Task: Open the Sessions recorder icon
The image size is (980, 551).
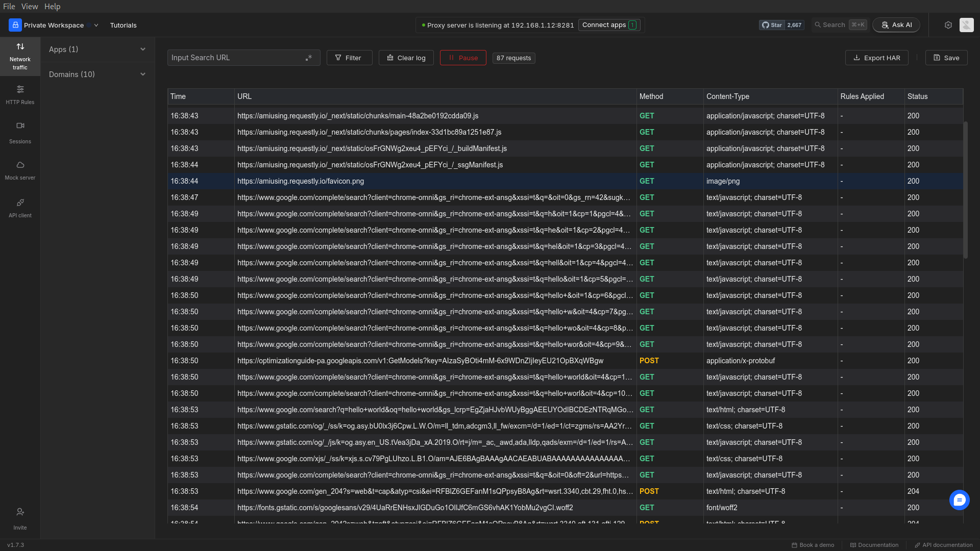Action: [x=20, y=126]
